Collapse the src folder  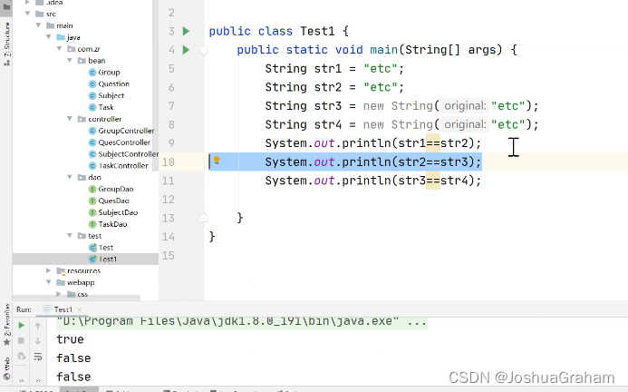(27, 14)
